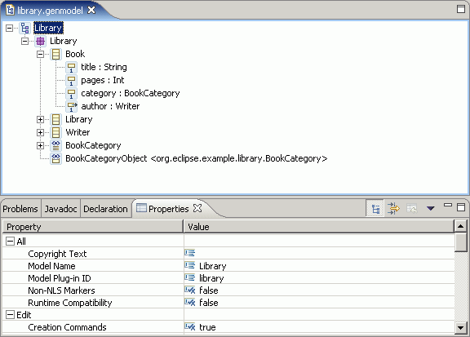Select the Runtime Compatibility property label
This screenshot has height=337, width=470.
(x=70, y=303)
